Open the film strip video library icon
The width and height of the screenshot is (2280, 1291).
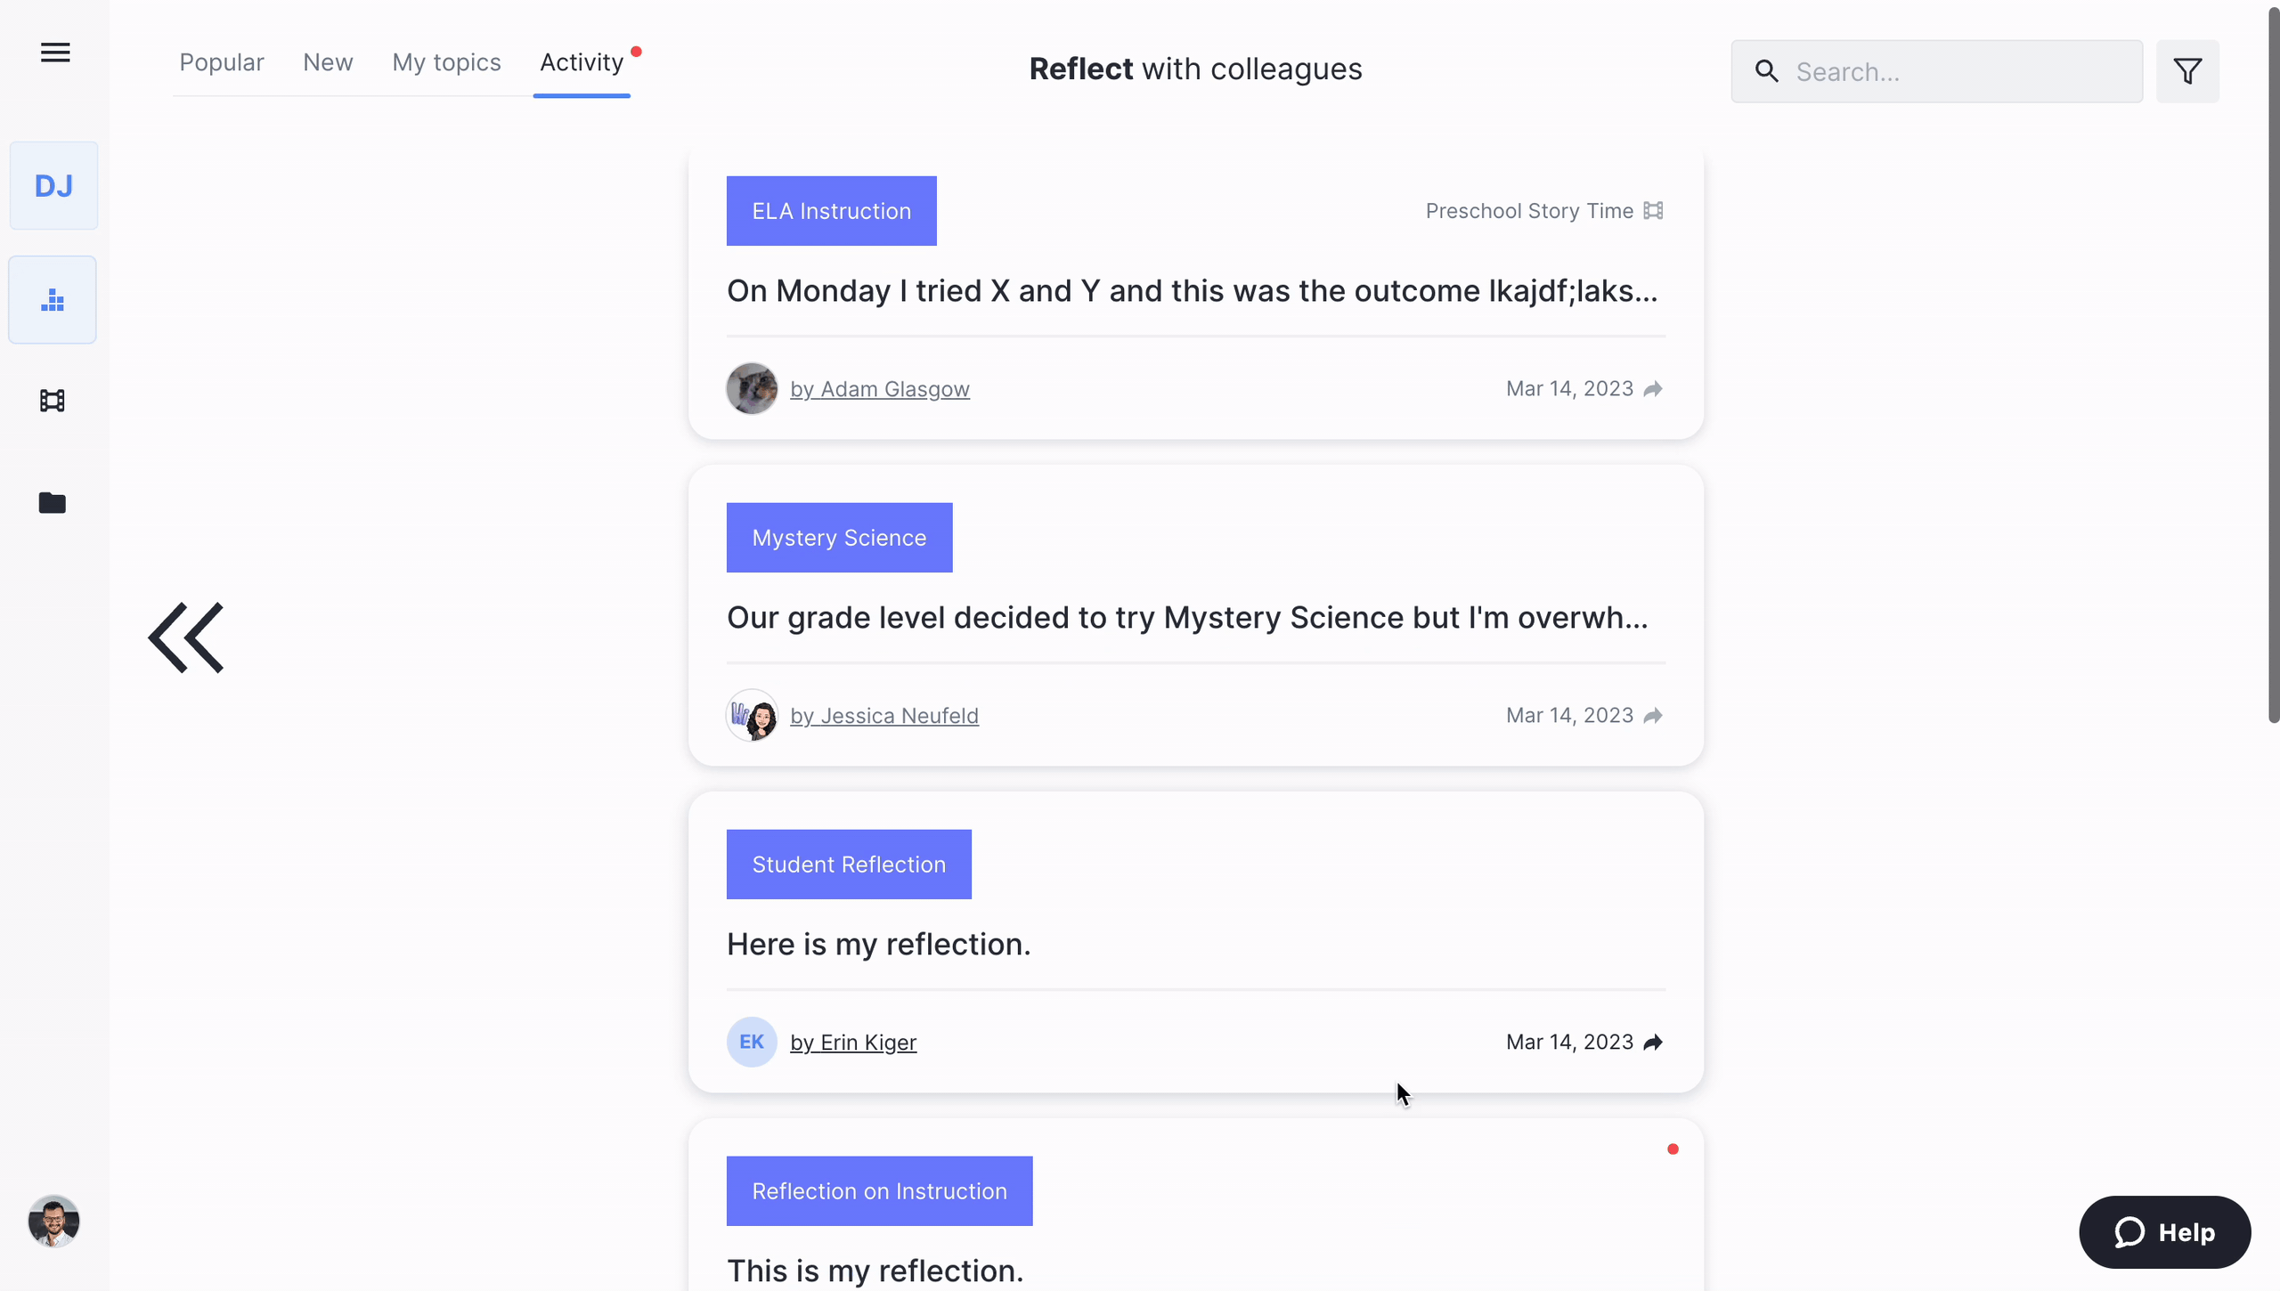coord(53,401)
